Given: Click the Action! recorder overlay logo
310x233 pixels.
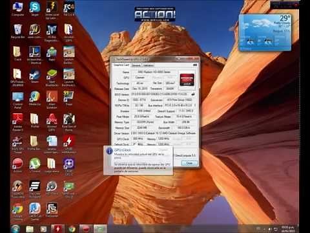Looking at the screenshot, I should 155,14.
